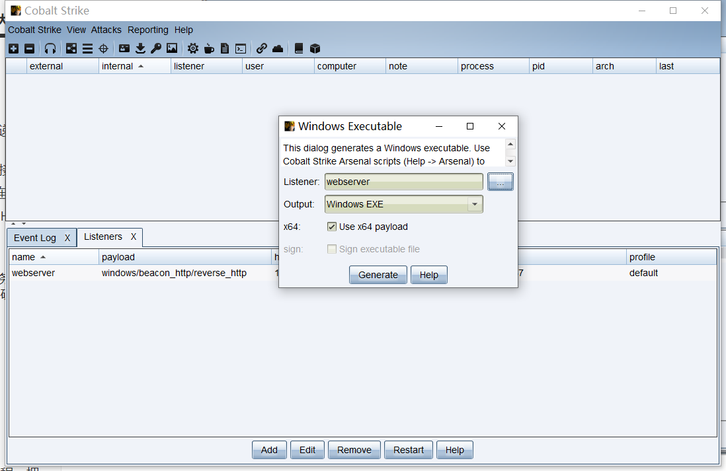The width and height of the screenshot is (726, 471).
Task: Close the Listeners tab with X
Action: click(134, 236)
